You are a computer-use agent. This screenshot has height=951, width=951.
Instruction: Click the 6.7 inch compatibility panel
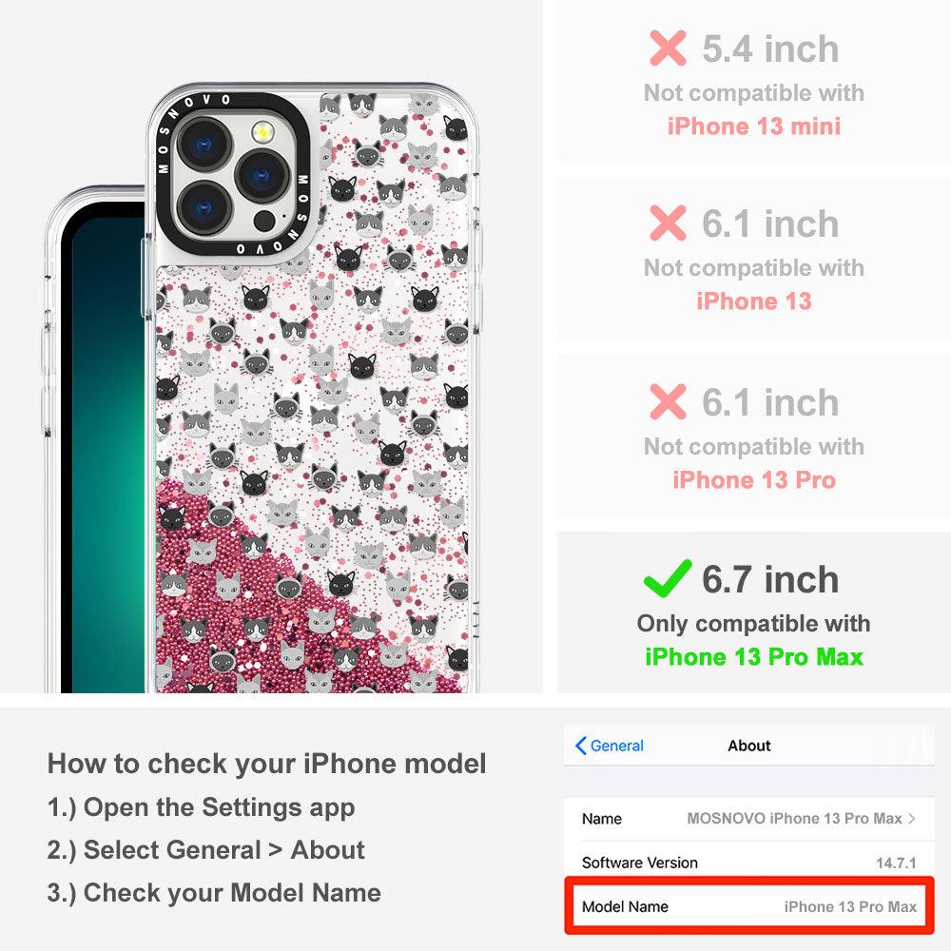754,611
